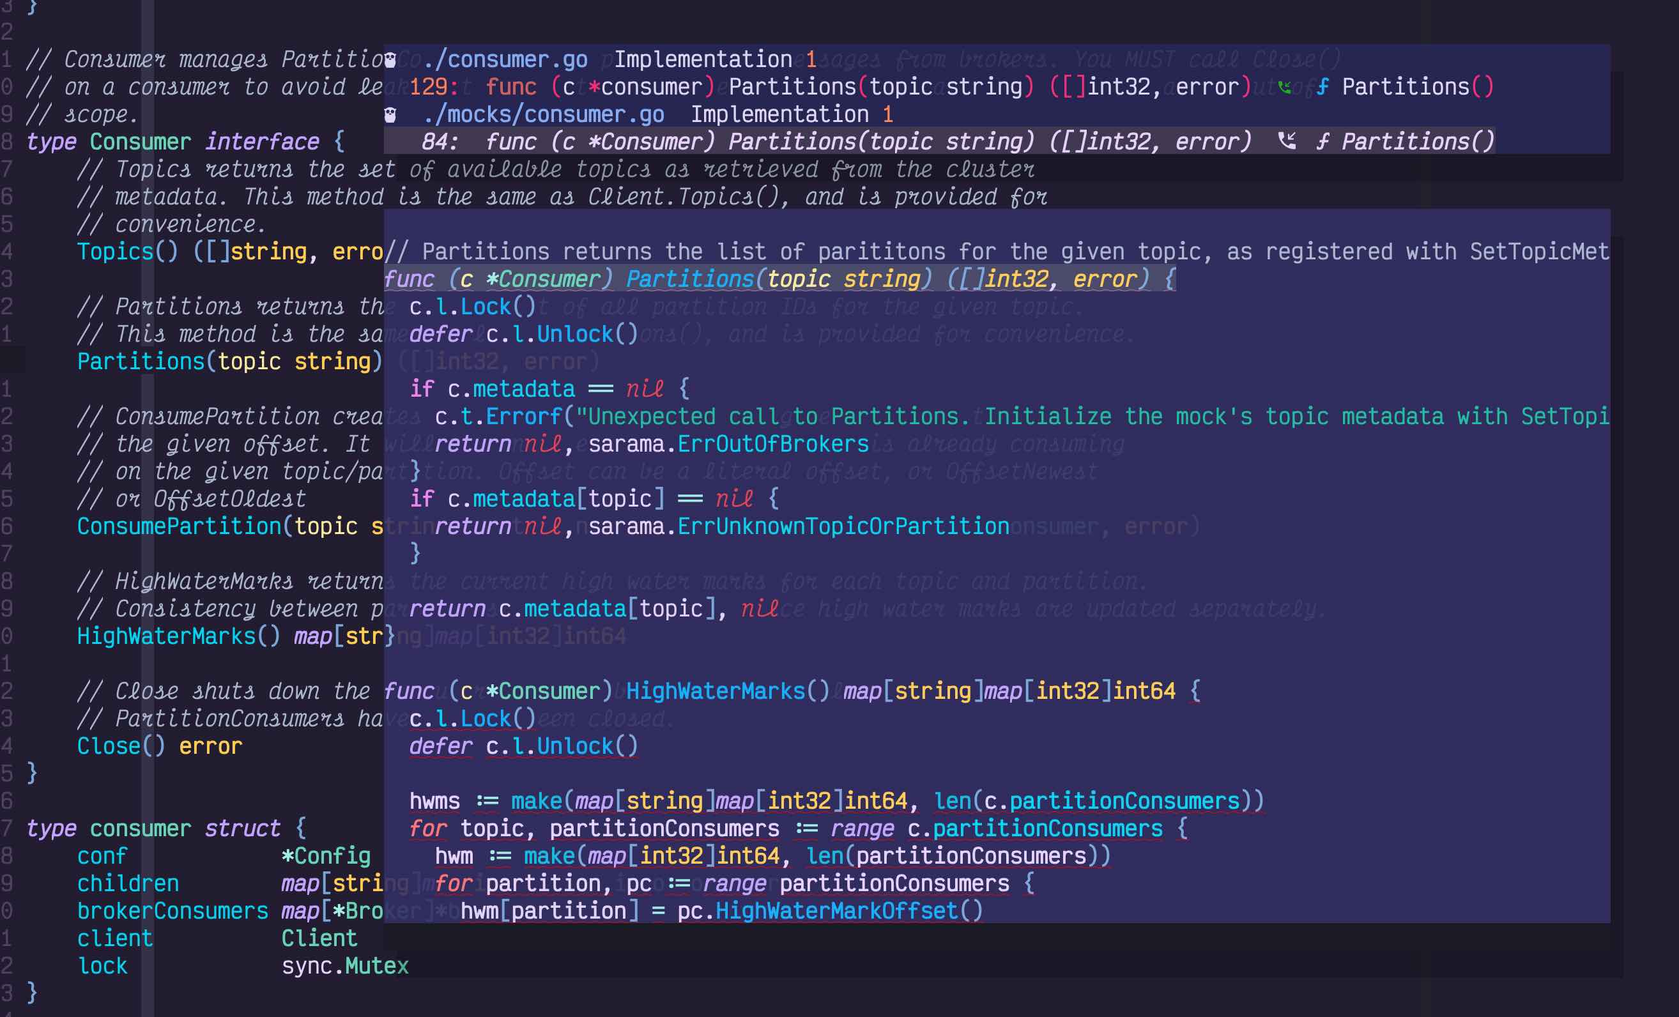Click the blue function symbol before Partitions()
1679x1017 pixels.
coord(1322,87)
